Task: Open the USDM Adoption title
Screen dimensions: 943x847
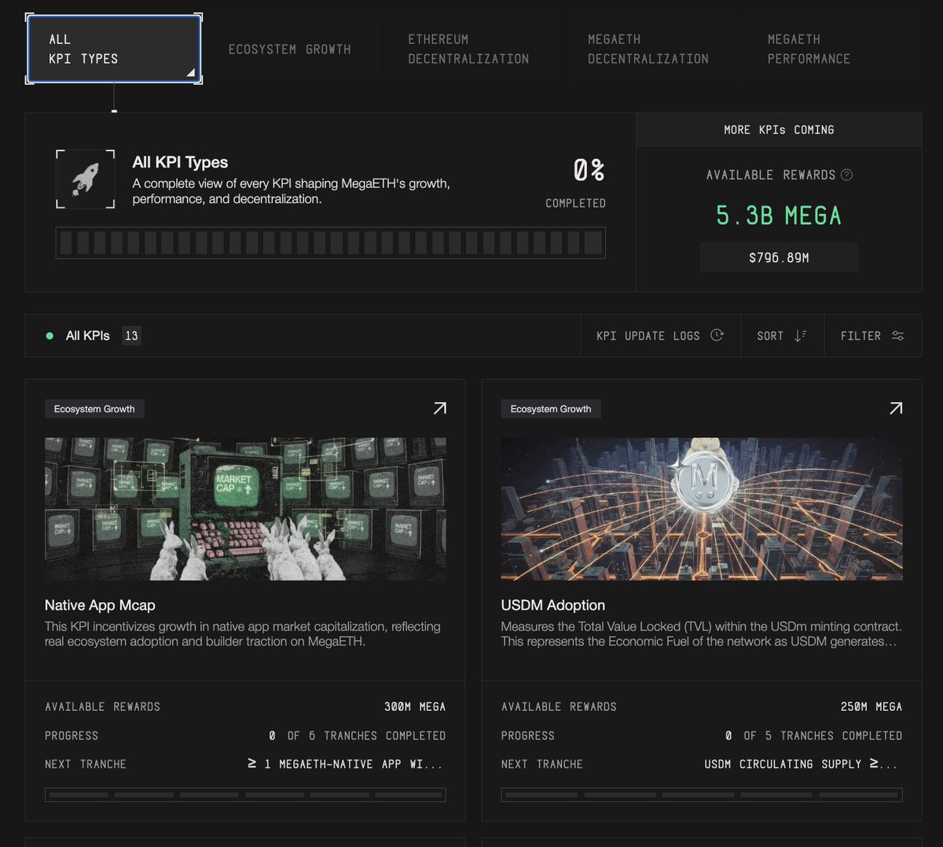Action: (x=553, y=605)
